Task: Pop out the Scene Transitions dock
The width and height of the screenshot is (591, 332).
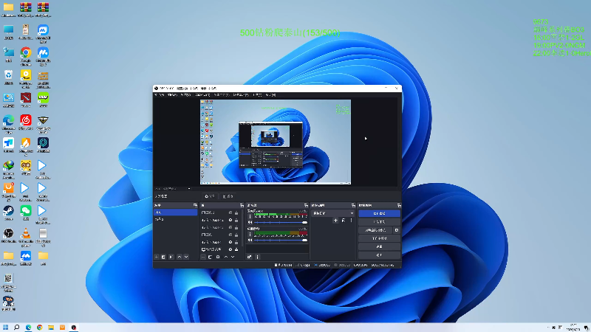Action: 353,205
